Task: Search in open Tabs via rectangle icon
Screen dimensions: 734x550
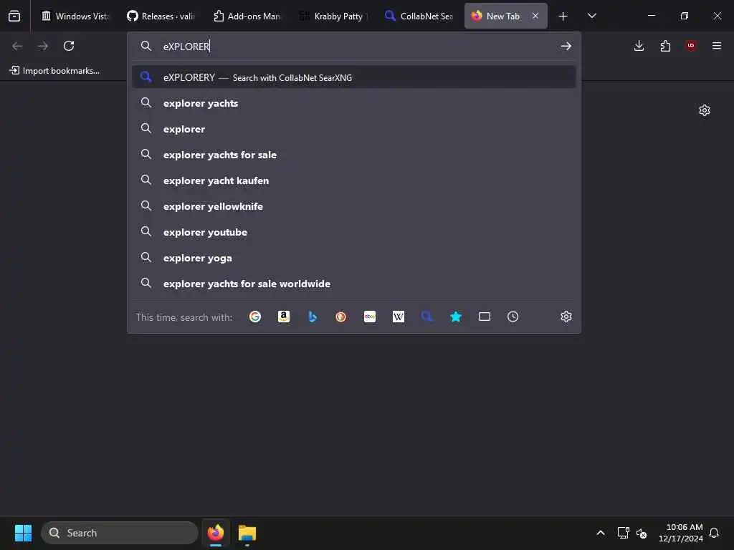Action: coord(485,317)
